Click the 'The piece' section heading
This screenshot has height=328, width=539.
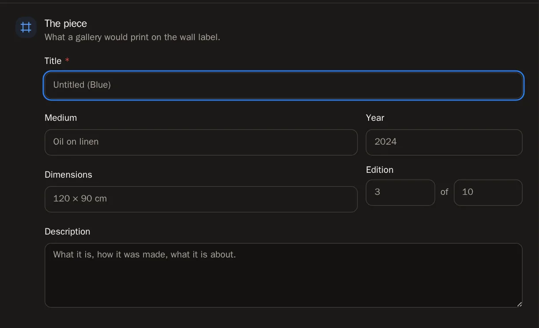click(x=66, y=23)
